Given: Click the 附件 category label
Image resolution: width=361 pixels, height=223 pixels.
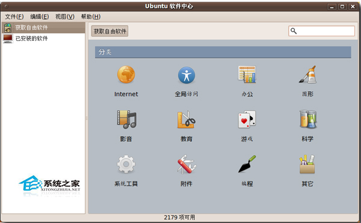Looking at the screenshot, I should click(187, 184).
